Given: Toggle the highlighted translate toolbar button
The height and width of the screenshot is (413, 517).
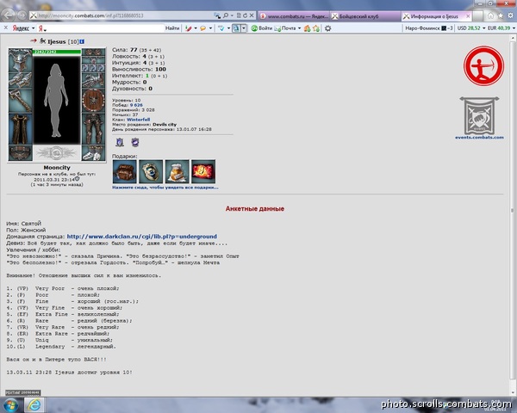Looking at the screenshot, I should pyautogui.click(x=236, y=28).
